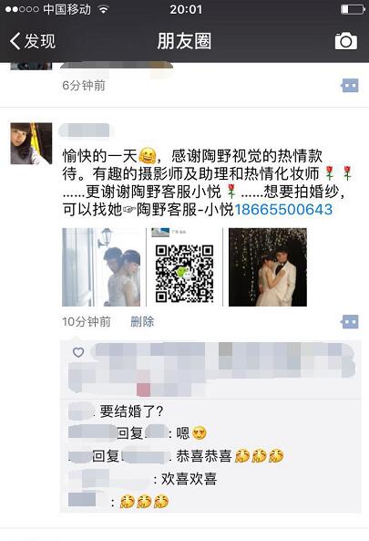This screenshot has height=541, width=369.
Task: Tap the battery indicator in status bar
Action: (x=353, y=9)
